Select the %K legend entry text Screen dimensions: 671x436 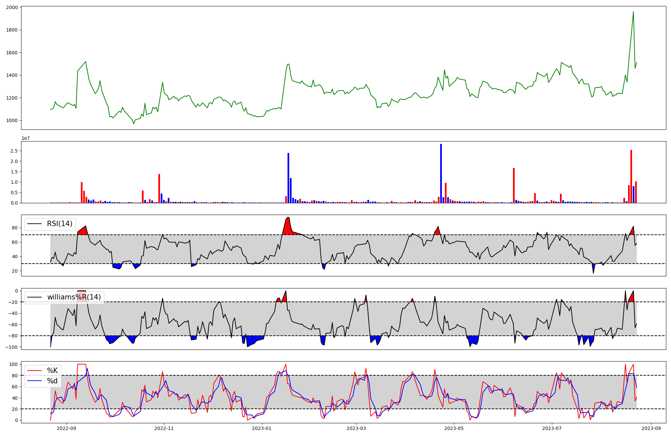point(52,371)
